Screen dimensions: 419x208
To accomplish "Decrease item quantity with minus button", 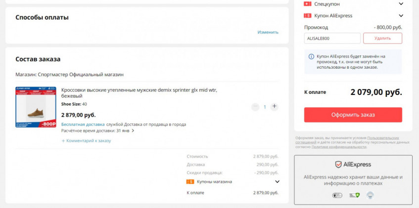I will [255, 107].
